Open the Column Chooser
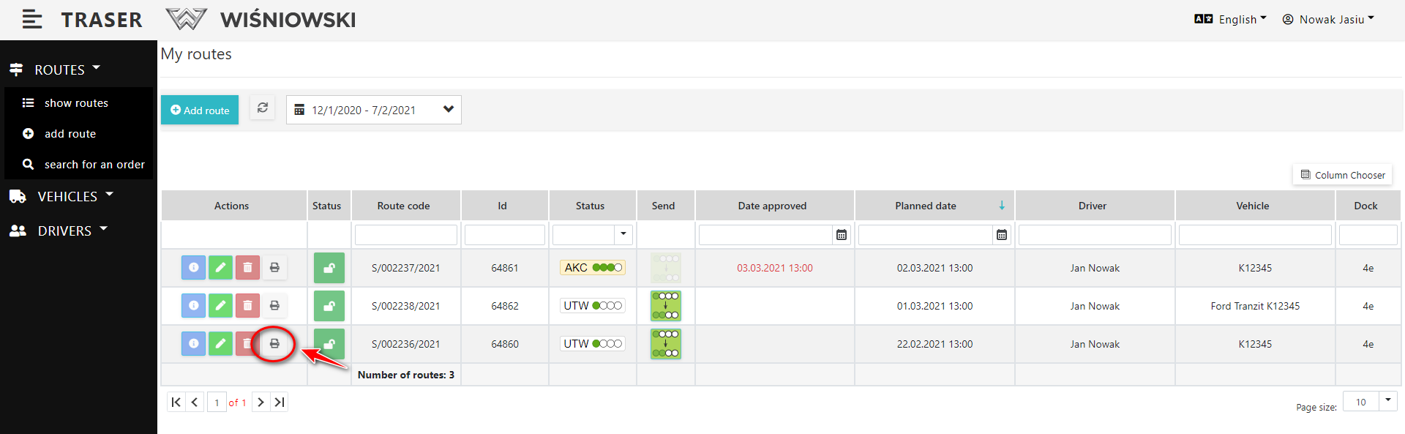This screenshot has width=1405, height=434. click(1342, 175)
